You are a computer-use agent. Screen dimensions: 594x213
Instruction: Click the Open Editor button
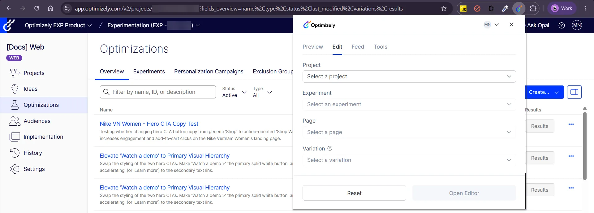pyautogui.click(x=464, y=193)
